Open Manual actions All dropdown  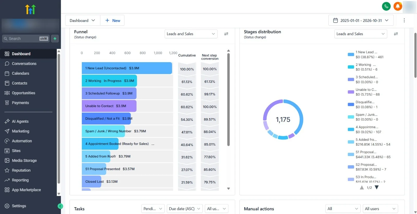click(x=343, y=209)
